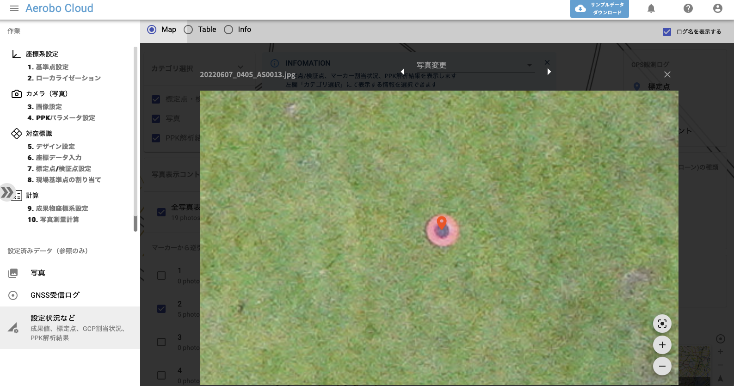This screenshot has width=734, height=386.
Task: Open the user account icon
Action: click(718, 8)
